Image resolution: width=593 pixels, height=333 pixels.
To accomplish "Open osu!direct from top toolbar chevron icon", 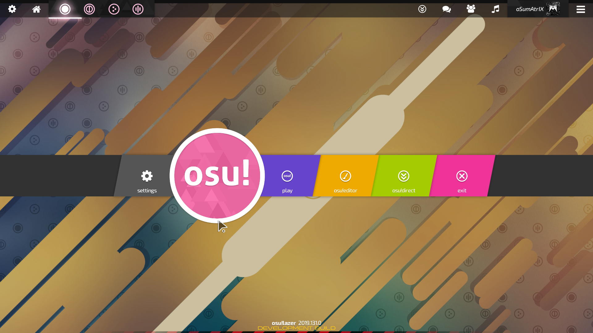I will (x=422, y=9).
